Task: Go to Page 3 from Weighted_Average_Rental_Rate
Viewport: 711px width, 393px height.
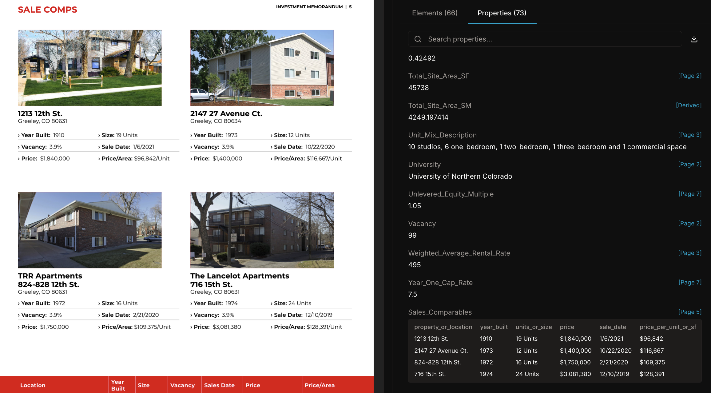Action: point(689,253)
